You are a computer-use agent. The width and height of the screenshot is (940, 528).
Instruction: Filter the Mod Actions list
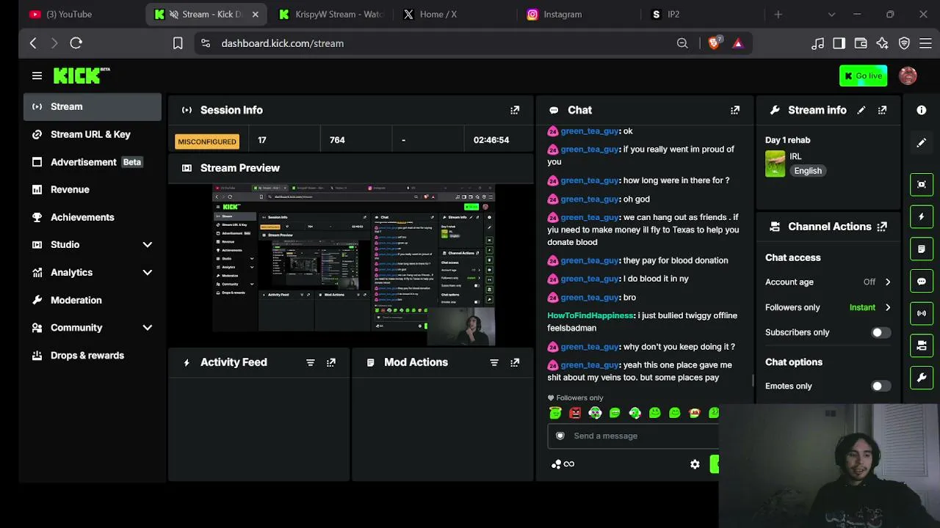494,362
